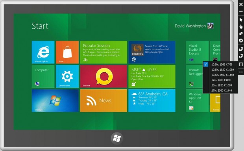Viewport: 244px width, 151px height.
Task: Open the MSFT stock tile
Action: [x=152, y=76]
